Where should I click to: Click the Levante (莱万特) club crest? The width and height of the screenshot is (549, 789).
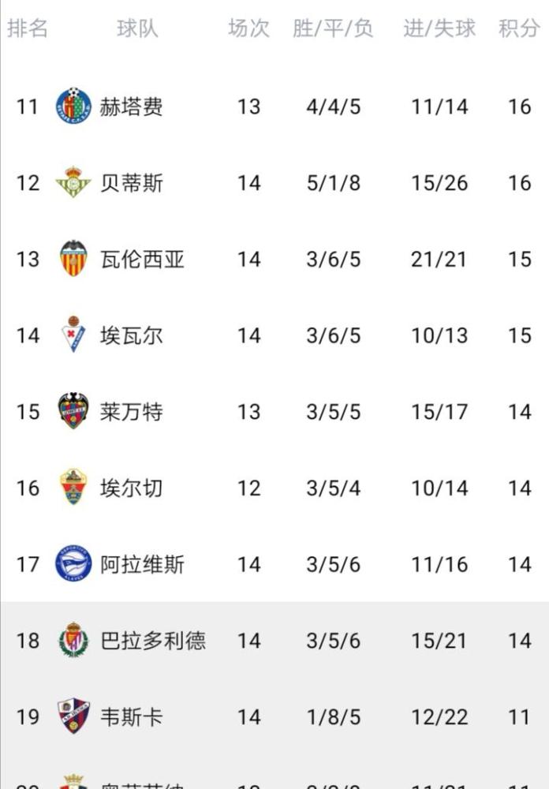tap(73, 411)
